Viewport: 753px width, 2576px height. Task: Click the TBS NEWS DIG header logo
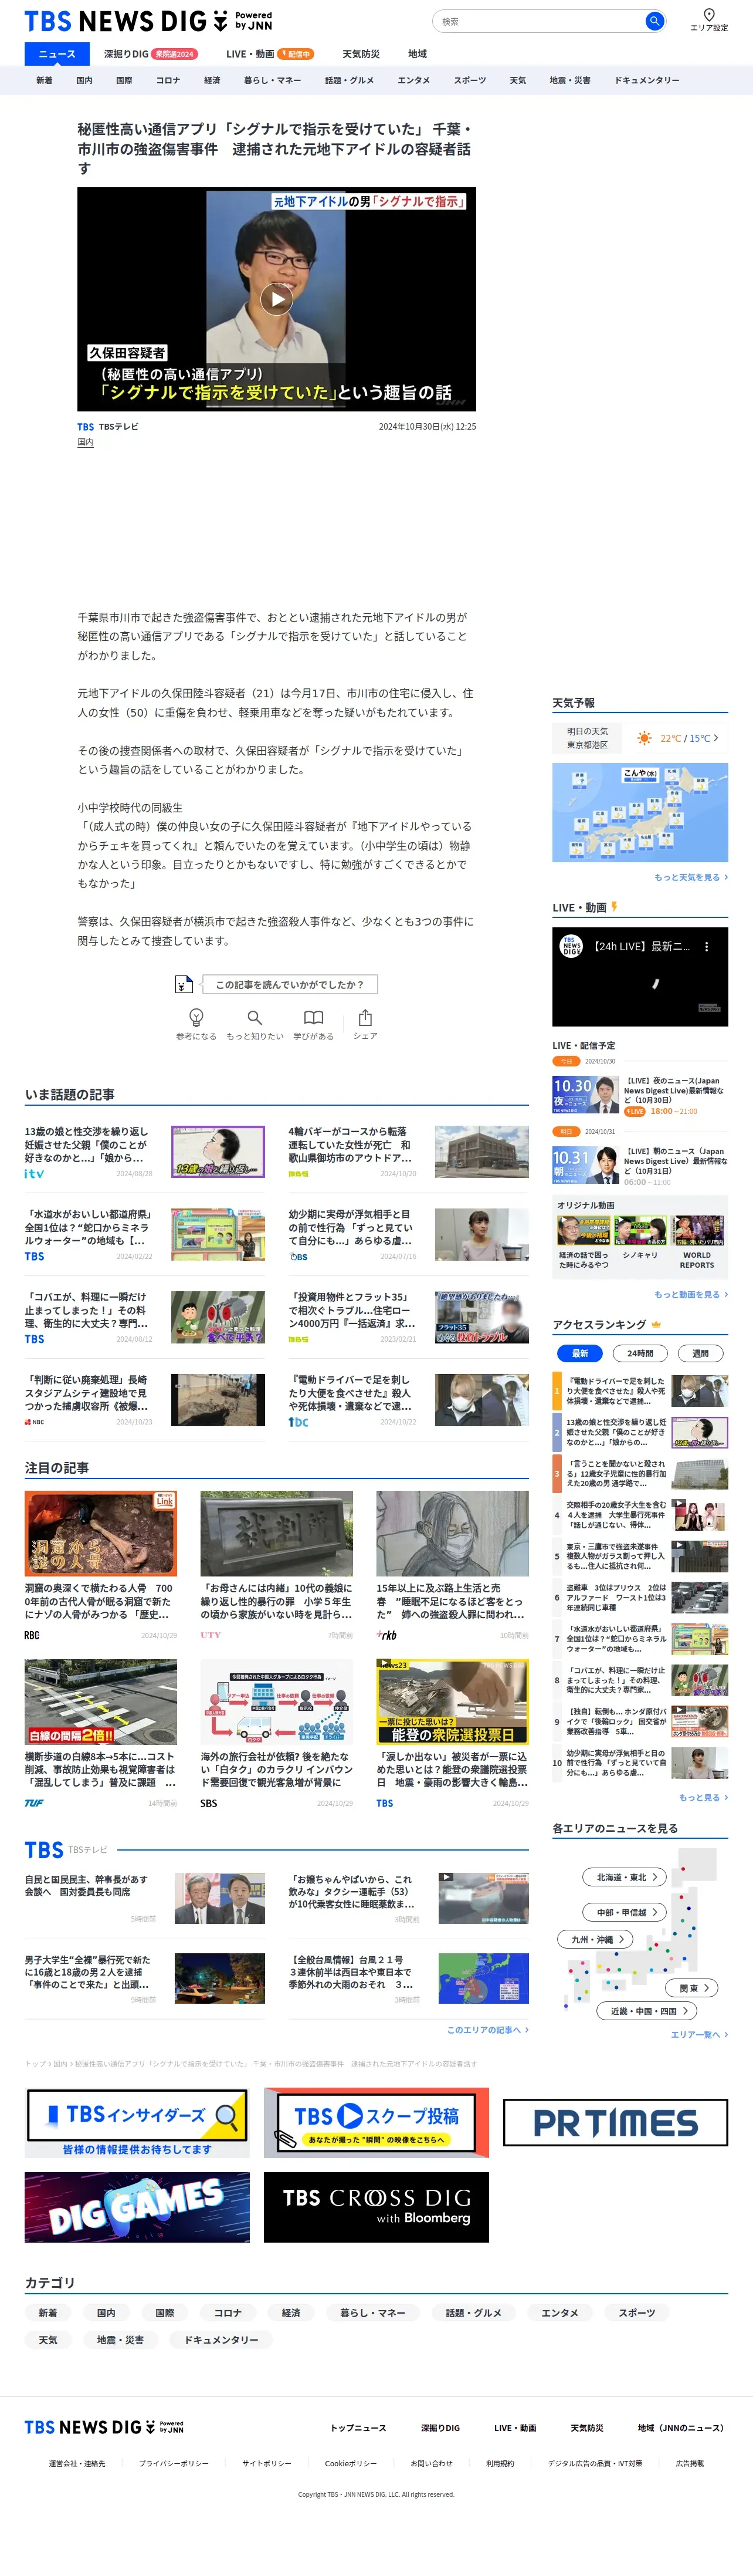(148, 21)
